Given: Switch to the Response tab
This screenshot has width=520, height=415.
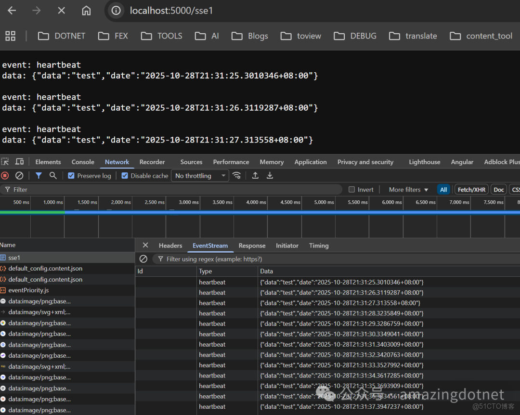Looking at the screenshot, I should [252, 246].
